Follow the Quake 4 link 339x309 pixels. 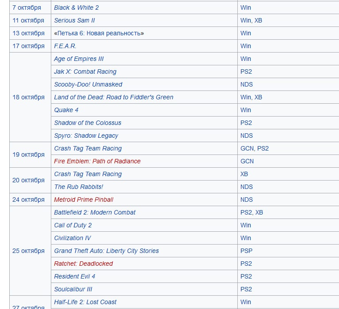(x=66, y=110)
